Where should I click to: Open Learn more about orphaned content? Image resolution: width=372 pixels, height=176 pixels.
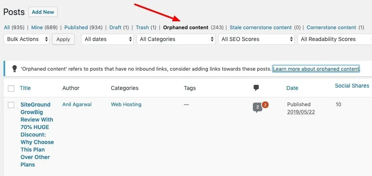(x=316, y=69)
